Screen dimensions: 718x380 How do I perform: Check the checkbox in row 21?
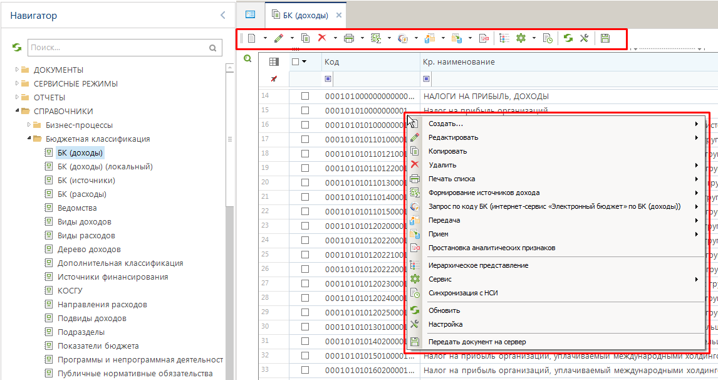point(305,197)
